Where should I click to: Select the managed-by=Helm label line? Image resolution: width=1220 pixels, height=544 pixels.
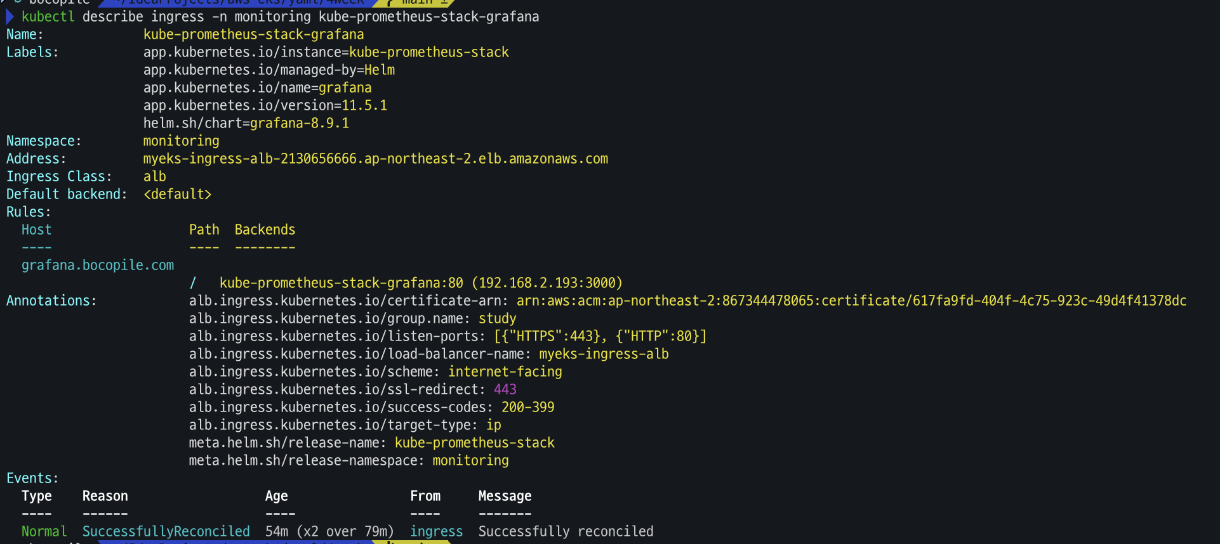(x=269, y=70)
